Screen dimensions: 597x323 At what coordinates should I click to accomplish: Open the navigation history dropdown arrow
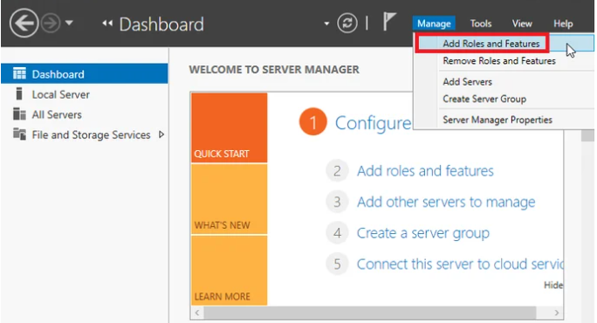(x=69, y=23)
